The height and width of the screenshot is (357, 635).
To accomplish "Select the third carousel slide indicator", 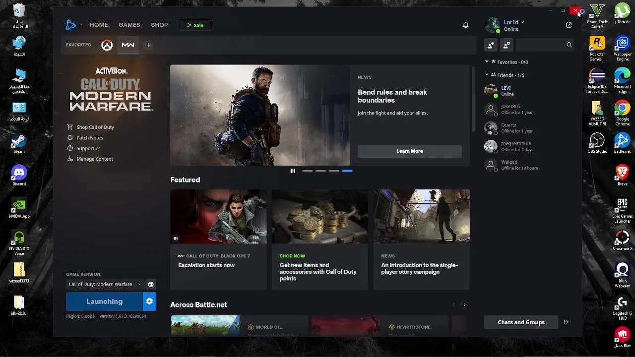I will coord(334,171).
